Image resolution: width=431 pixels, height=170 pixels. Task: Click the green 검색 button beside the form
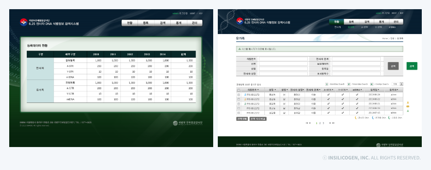pyautogui.click(x=412, y=66)
